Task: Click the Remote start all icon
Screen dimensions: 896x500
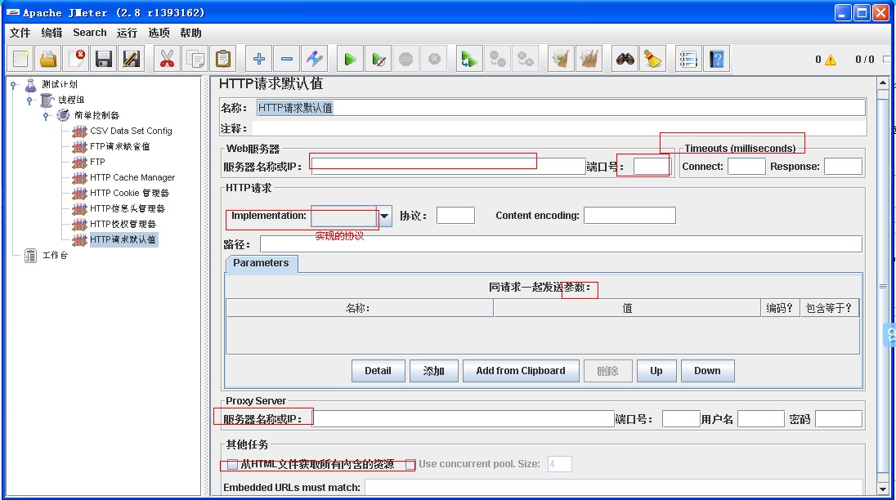Action: [469, 59]
